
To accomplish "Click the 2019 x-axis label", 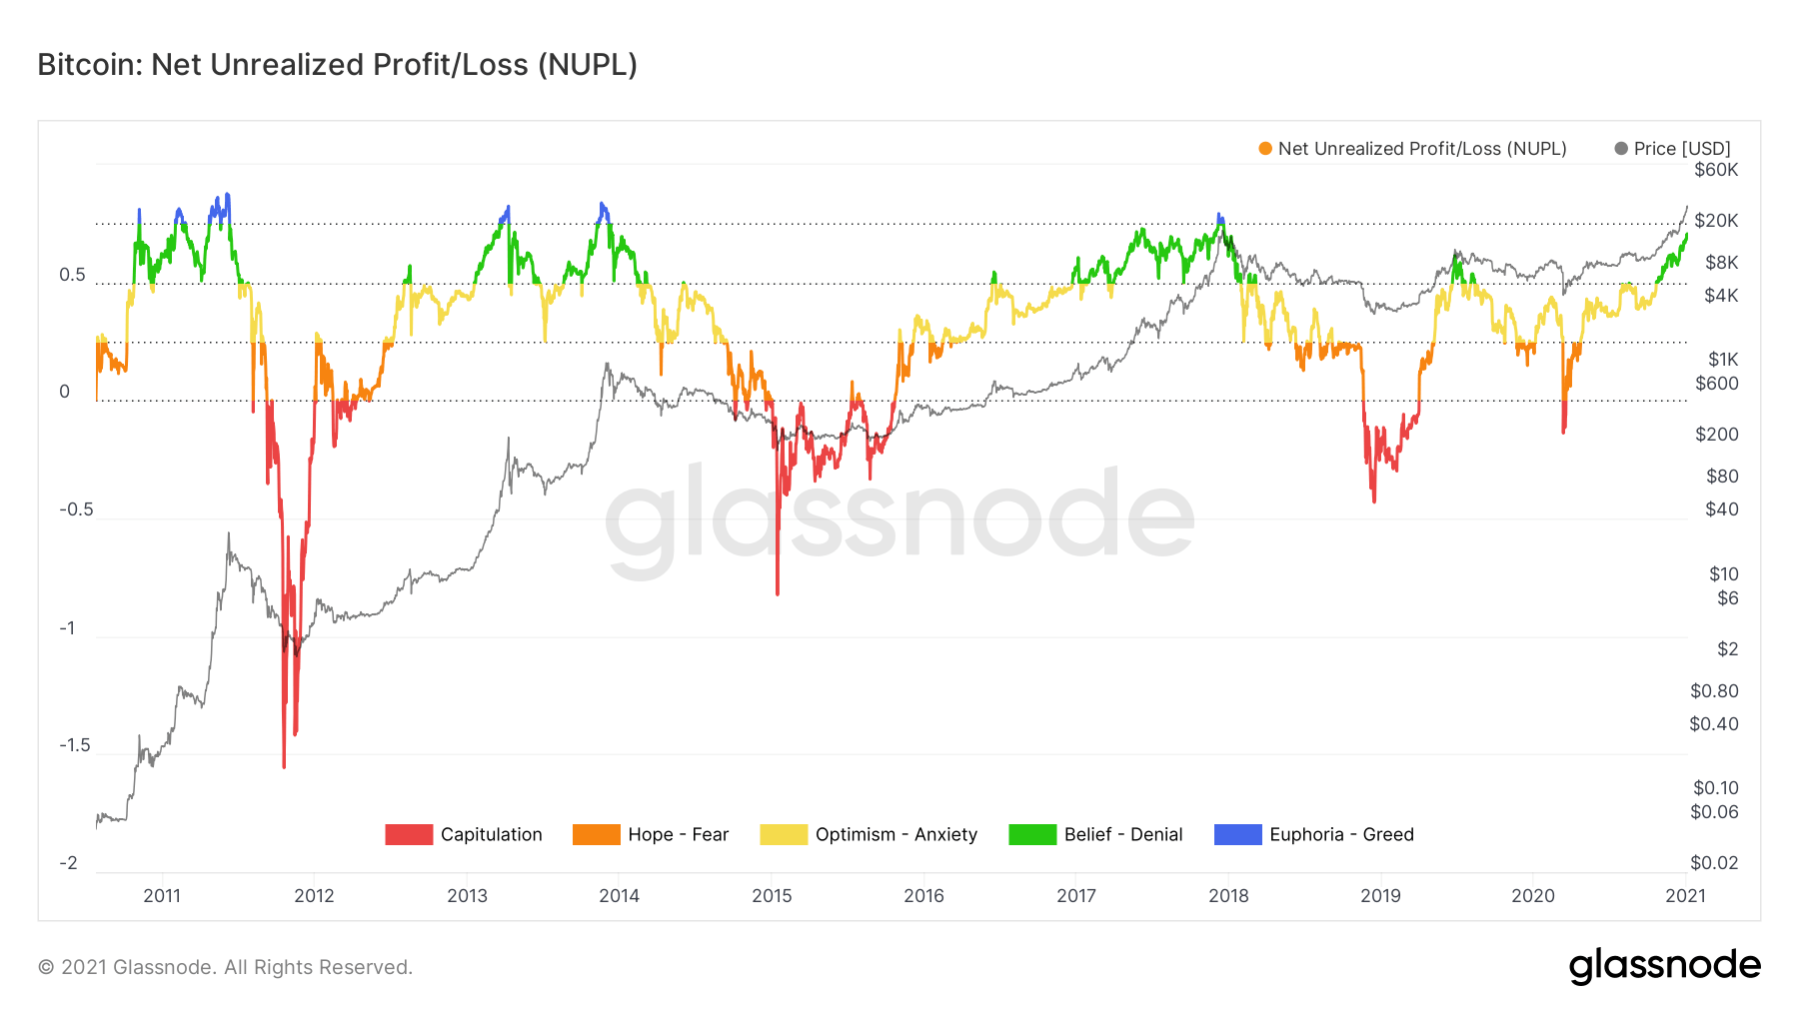I will (1380, 895).
